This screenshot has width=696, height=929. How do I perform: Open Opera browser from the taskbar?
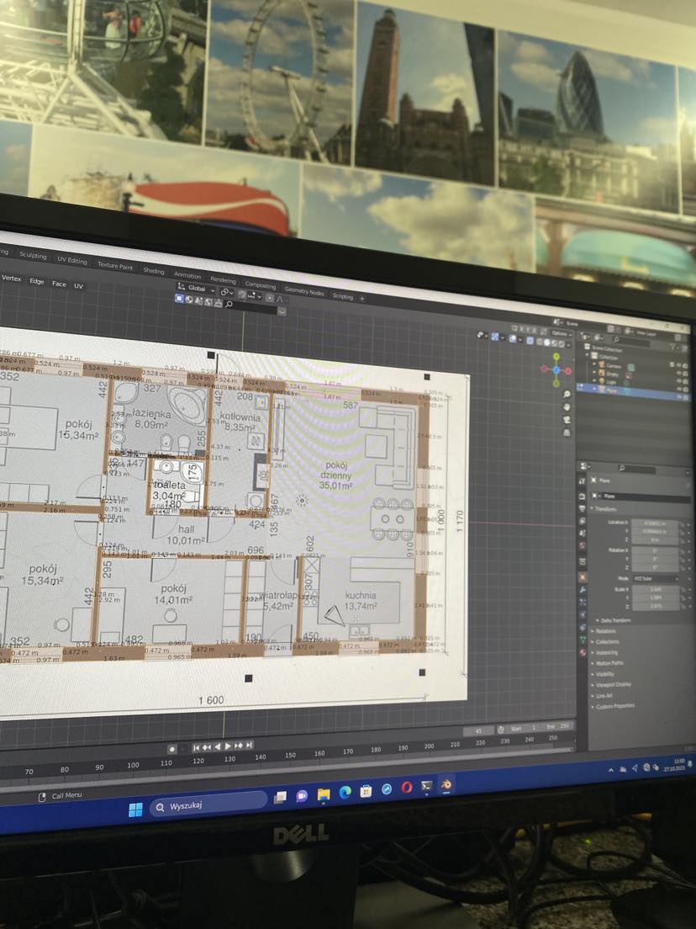[406, 788]
